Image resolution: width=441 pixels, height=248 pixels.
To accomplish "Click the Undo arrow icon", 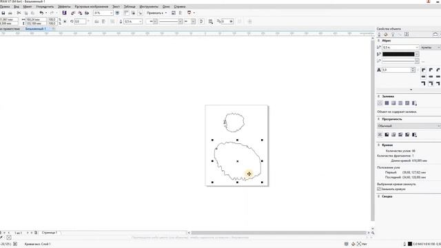I will [x=41, y=13].
